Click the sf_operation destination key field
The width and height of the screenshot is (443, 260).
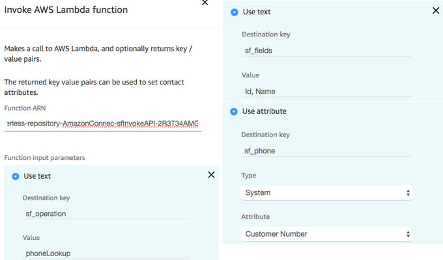click(106, 214)
